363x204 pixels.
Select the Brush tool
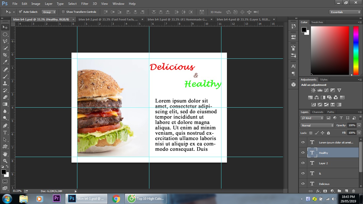coord(5,76)
